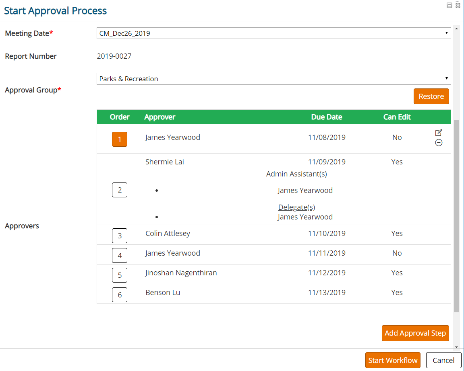Click due date 11/13/2019
This screenshot has width=464, height=371.
pos(327,293)
